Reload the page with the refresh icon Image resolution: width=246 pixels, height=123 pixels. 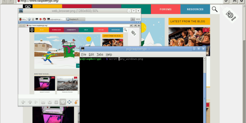(226, 1)
